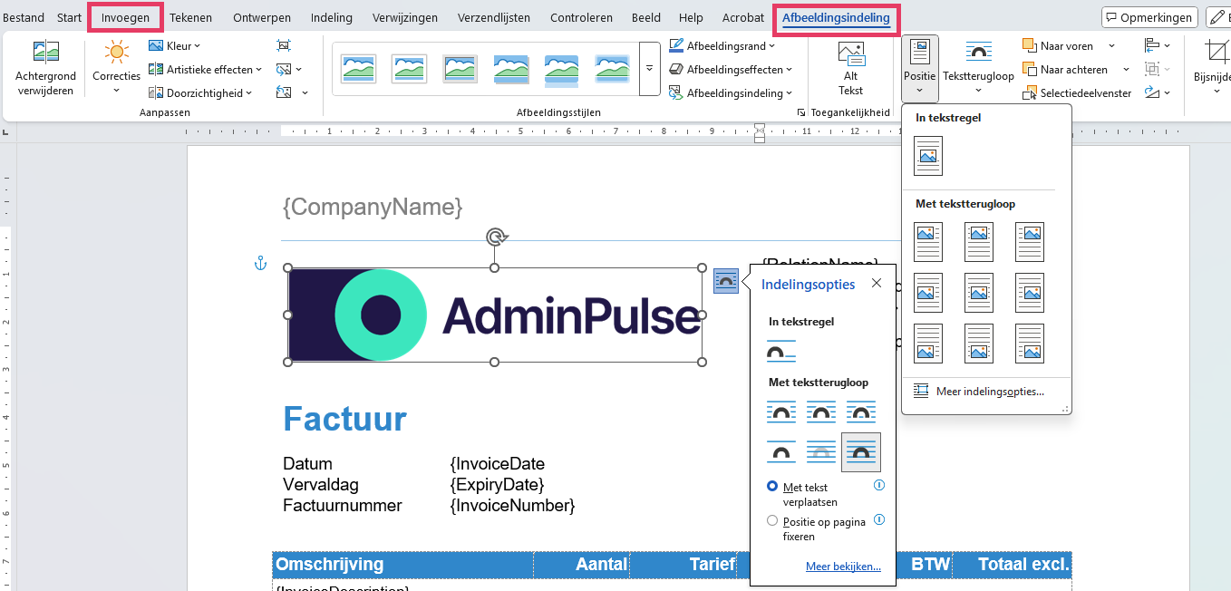This screenshot has height=591, width=1231.
Task: Switch to the Verwijzingen tab
Action: tap(404, 17)
